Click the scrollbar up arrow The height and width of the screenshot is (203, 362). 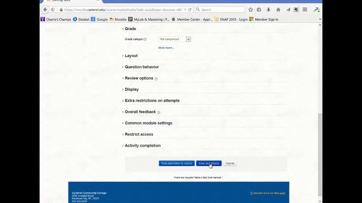(x=320, y=25)
